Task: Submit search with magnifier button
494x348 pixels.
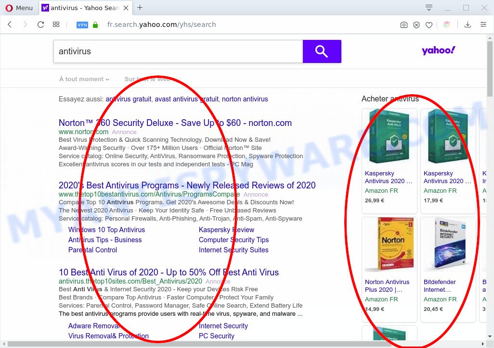Action: (x=322, y=51)
